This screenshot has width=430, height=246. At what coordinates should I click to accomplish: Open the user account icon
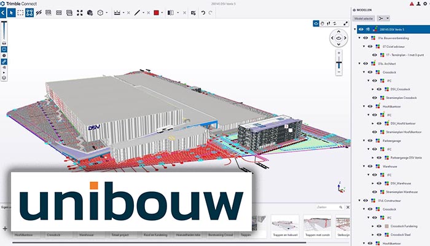tap(419, 4)
